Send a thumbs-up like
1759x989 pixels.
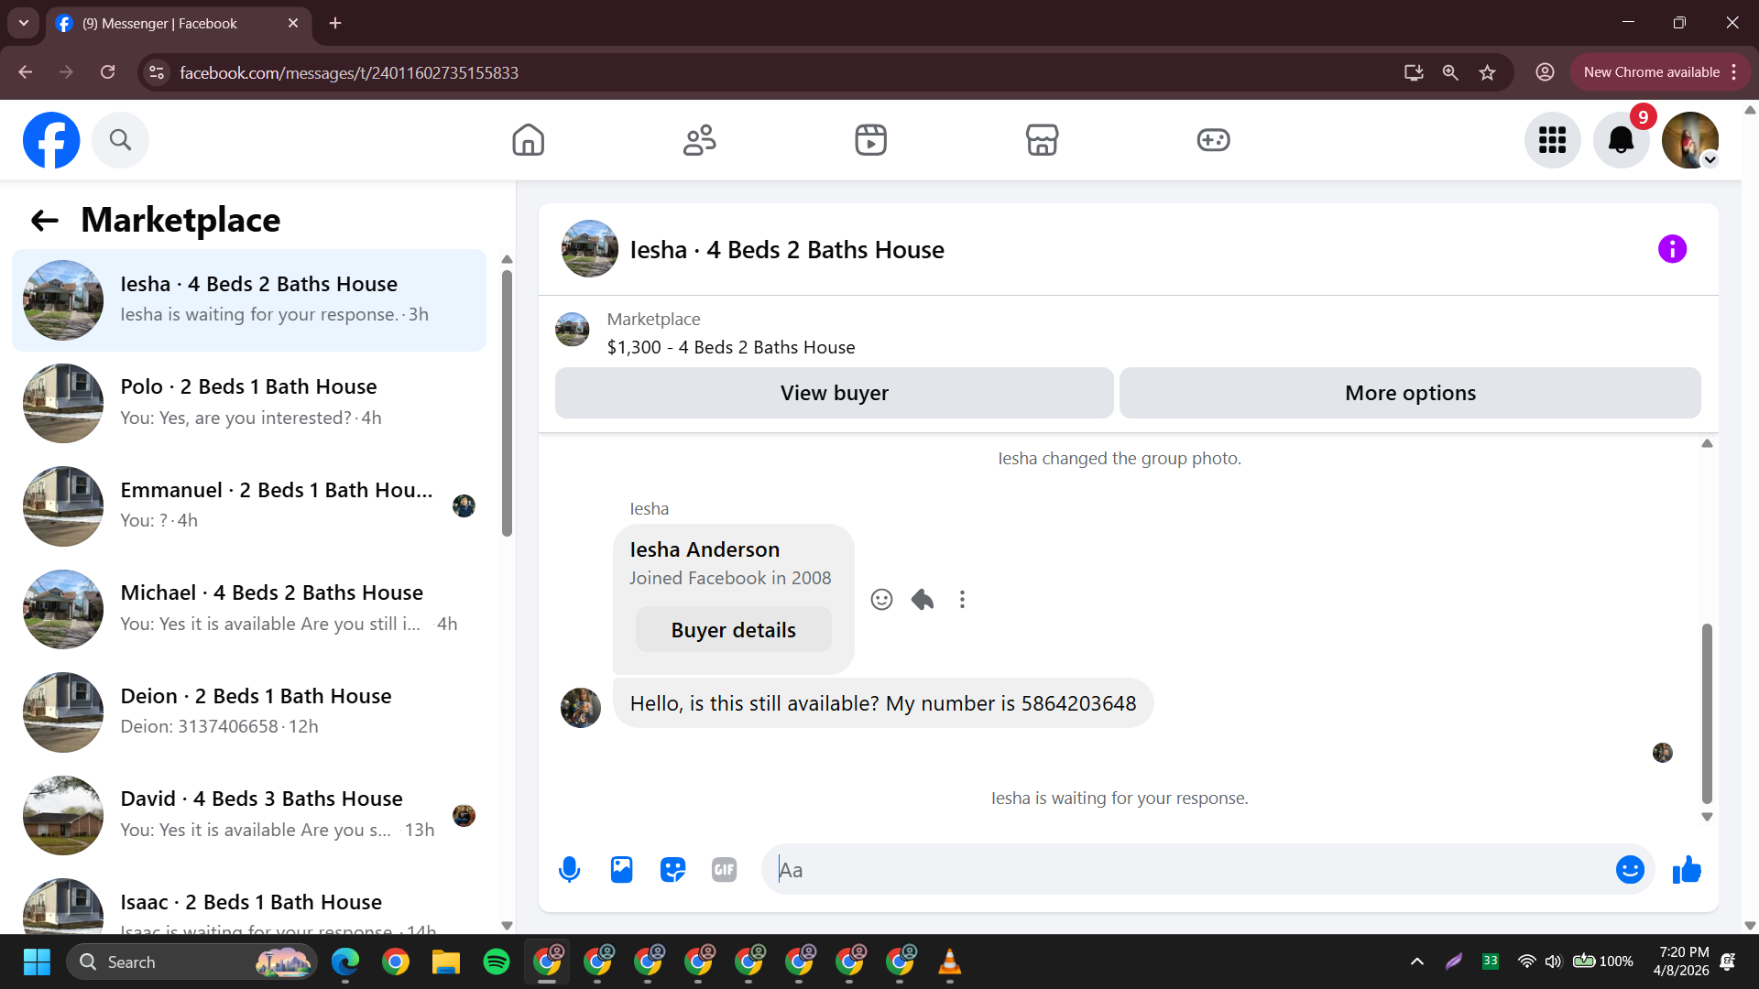1687,870
